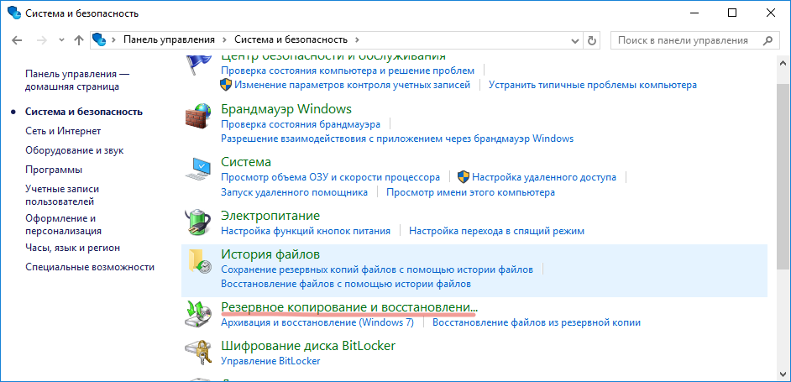Open 'Настройка удаленного доступа' link
791x382 pixels.
coord(544,177)
